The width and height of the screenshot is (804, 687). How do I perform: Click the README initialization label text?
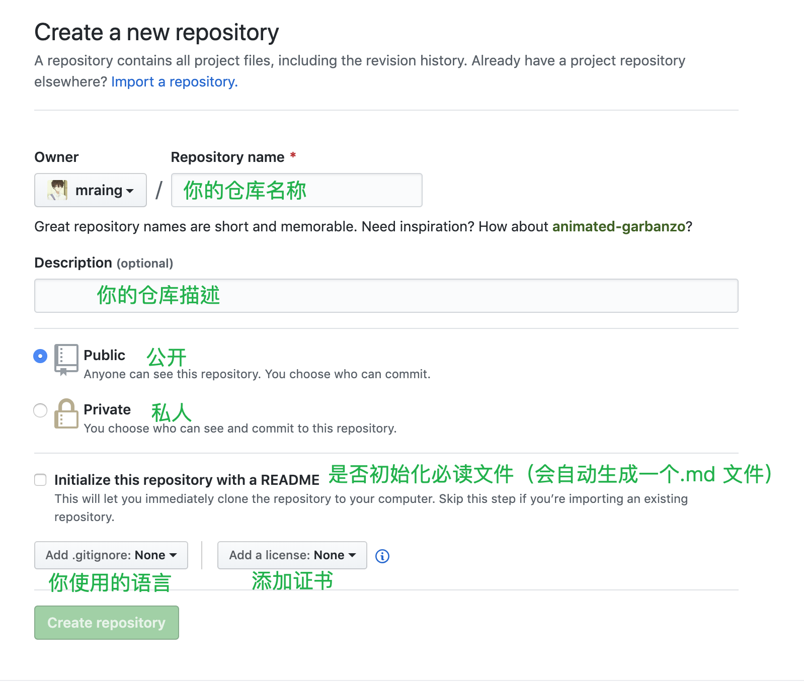click(187, 480)
